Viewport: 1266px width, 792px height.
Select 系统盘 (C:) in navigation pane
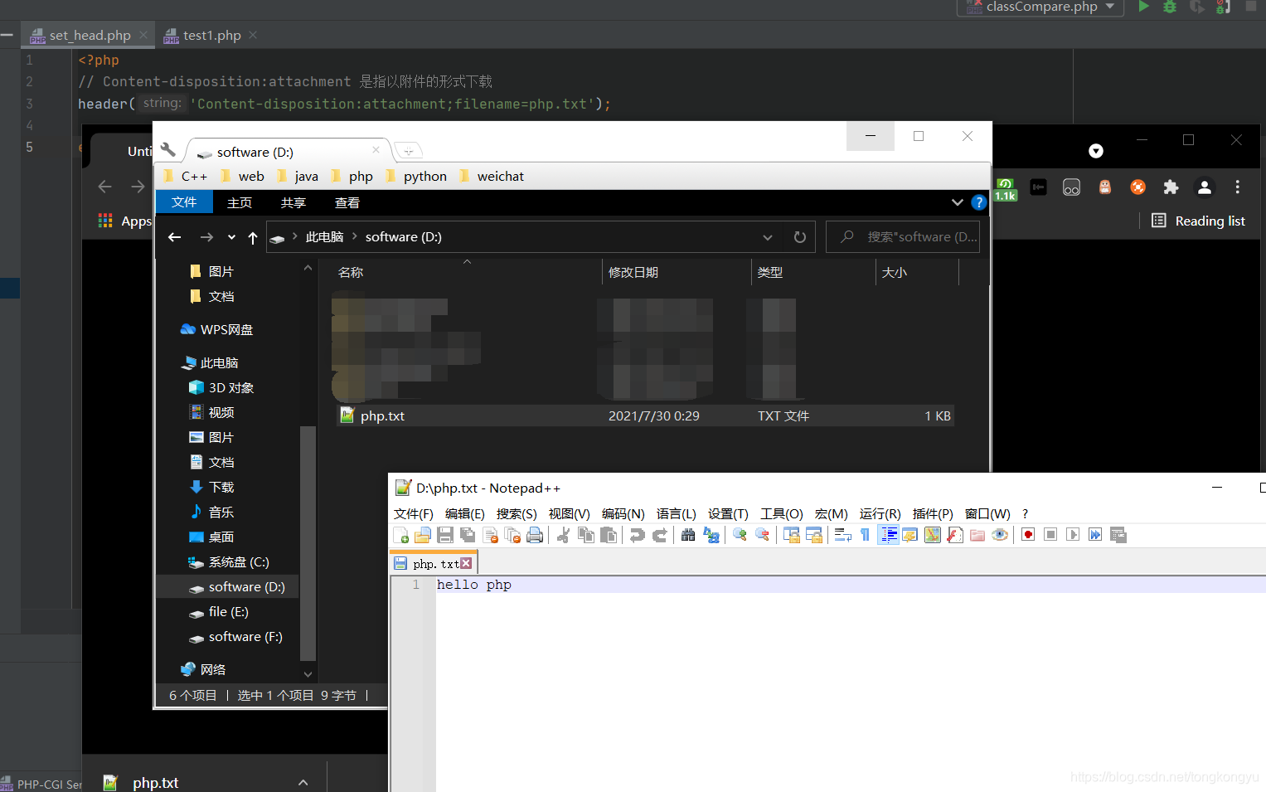(228, 562)
